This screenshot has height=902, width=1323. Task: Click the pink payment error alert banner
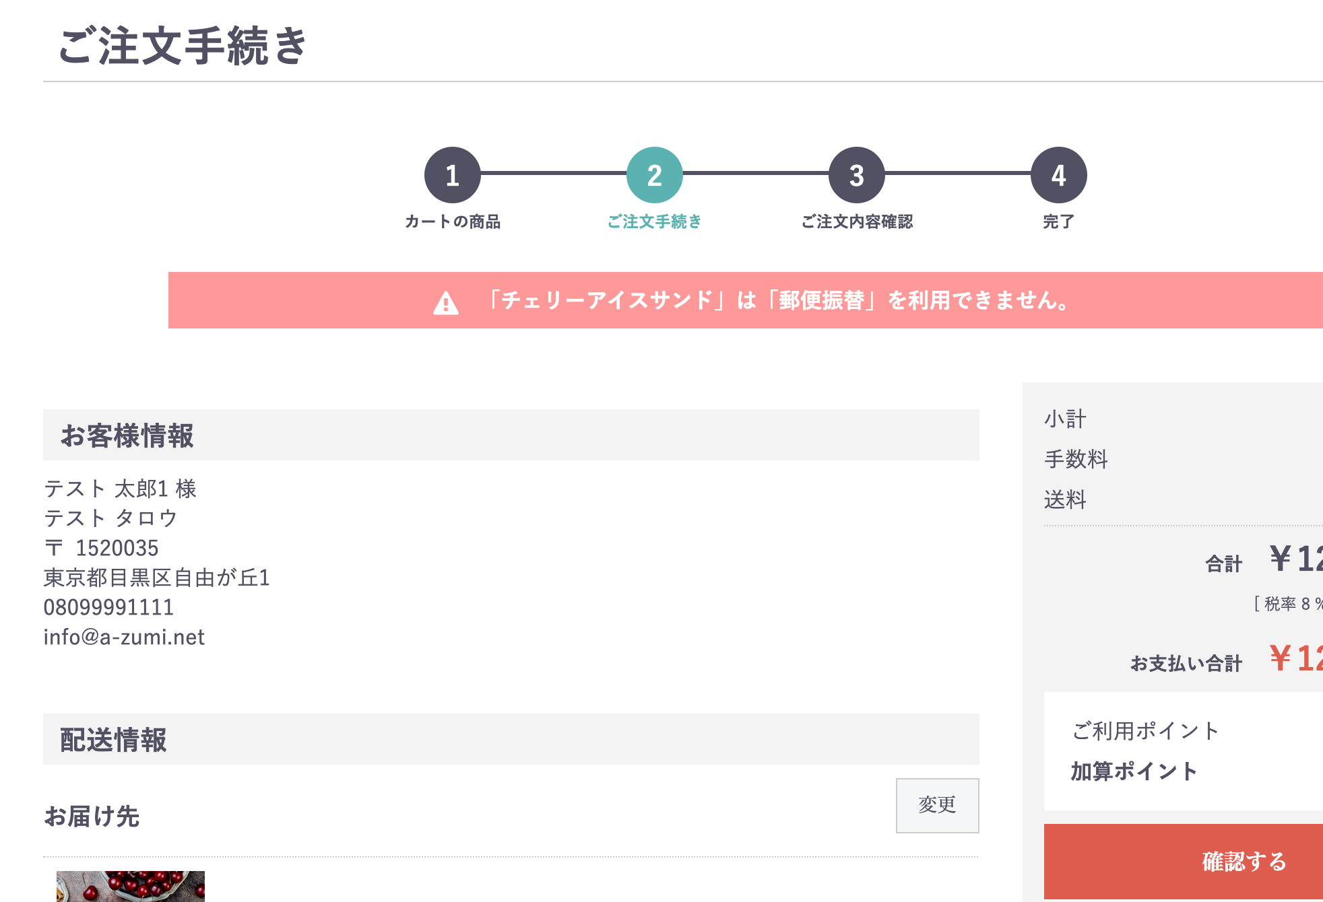(x=746, y=300)
